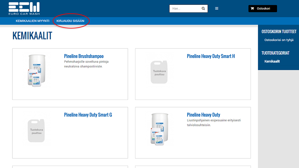The width and height of the screenshot is (299, 168).
Task: Open the Ostoskori cart button
Action: tap(263, 8)
